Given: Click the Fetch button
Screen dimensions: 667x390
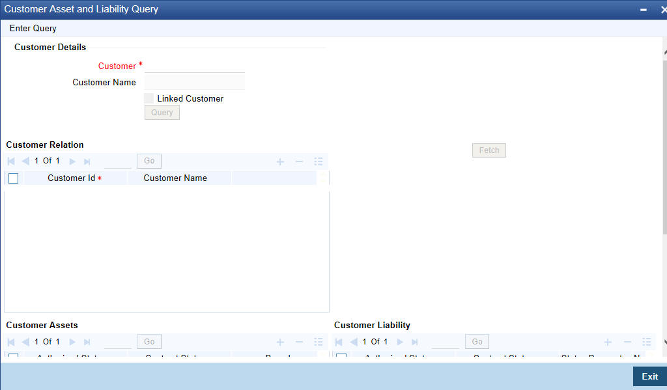Looking at the screenshot, I should (489, 150).
